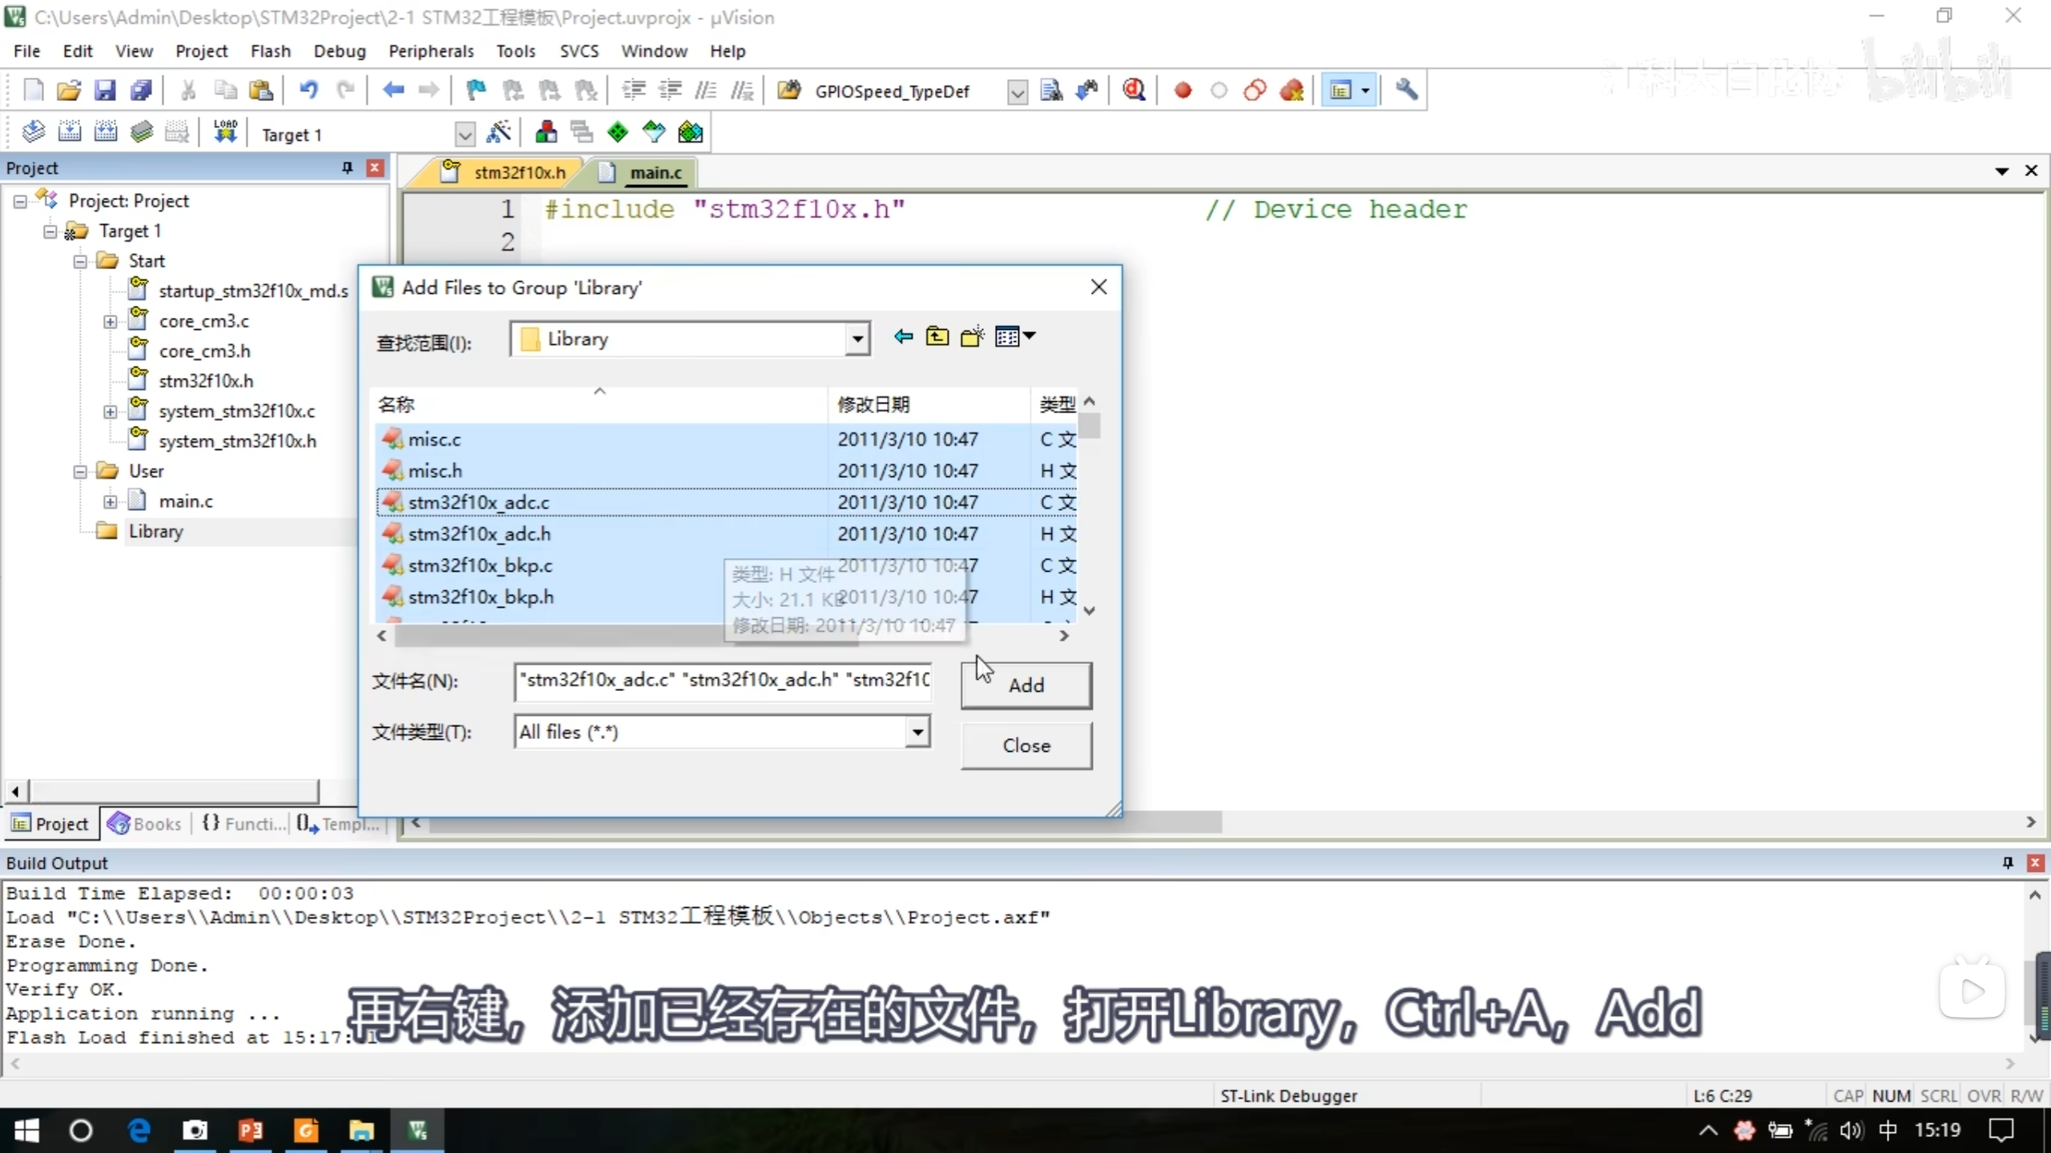Expand the core_cm3.c tree node

pyautogui.click(x=110, y=322)
